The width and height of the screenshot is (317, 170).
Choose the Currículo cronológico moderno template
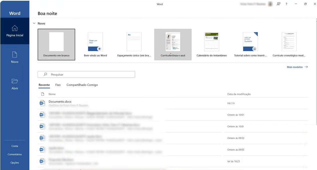click(x=289, y=45)
